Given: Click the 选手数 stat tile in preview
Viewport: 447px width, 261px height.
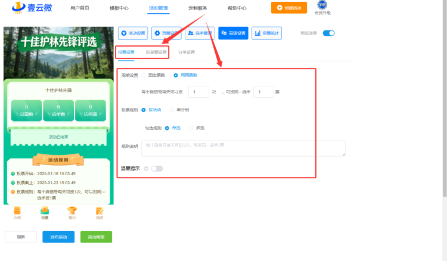Looking at the screenshot, I should [58, 110].
